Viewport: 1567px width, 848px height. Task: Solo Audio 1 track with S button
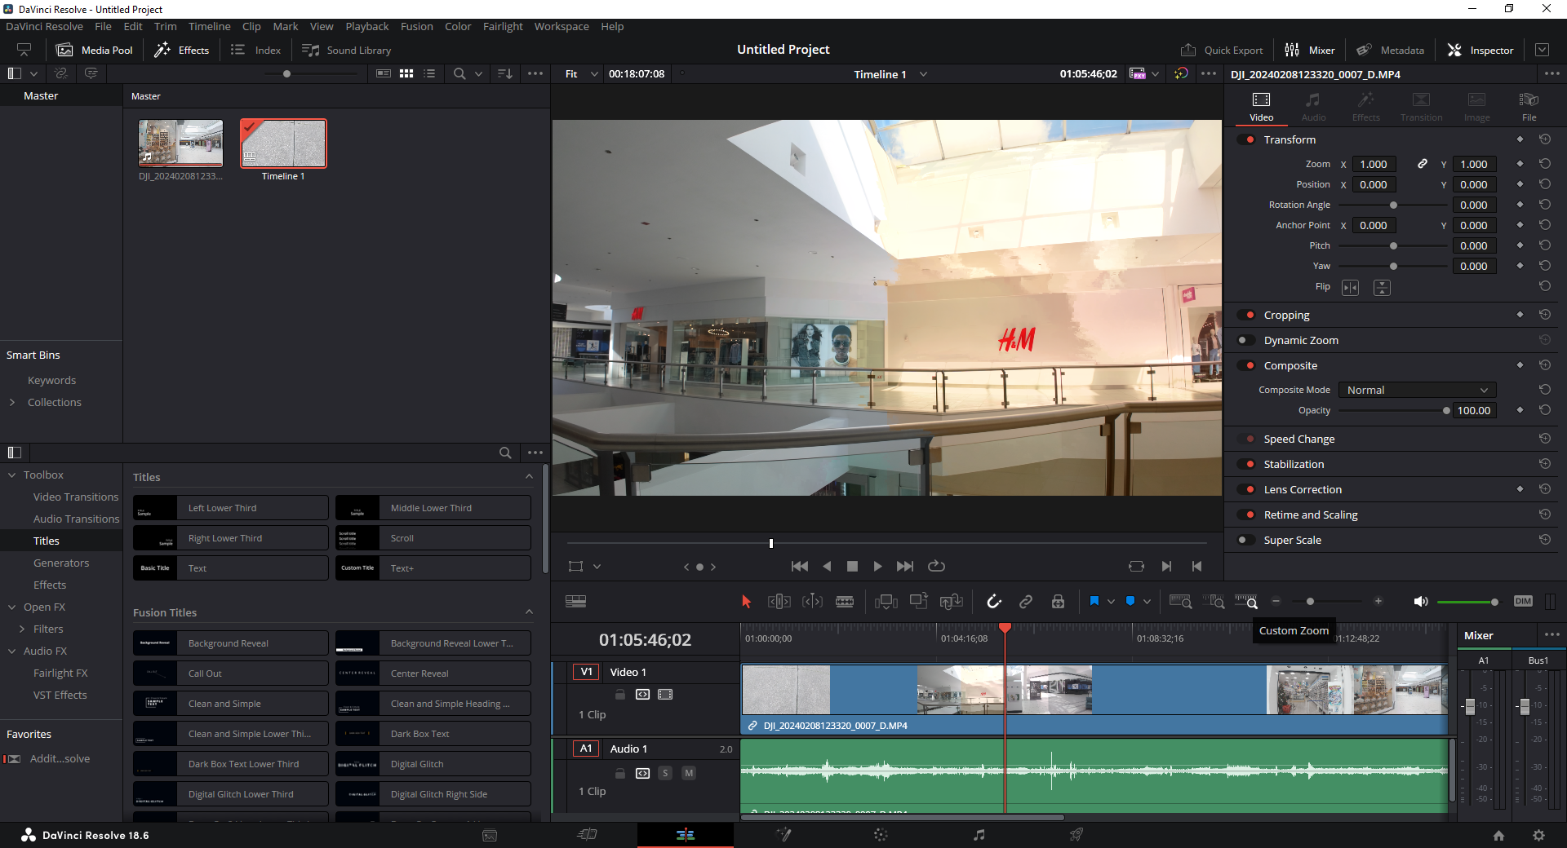[665, 773]
